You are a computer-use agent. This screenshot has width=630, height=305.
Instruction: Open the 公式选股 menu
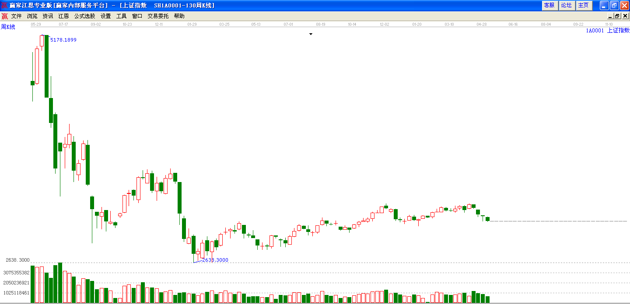point(84,16)
